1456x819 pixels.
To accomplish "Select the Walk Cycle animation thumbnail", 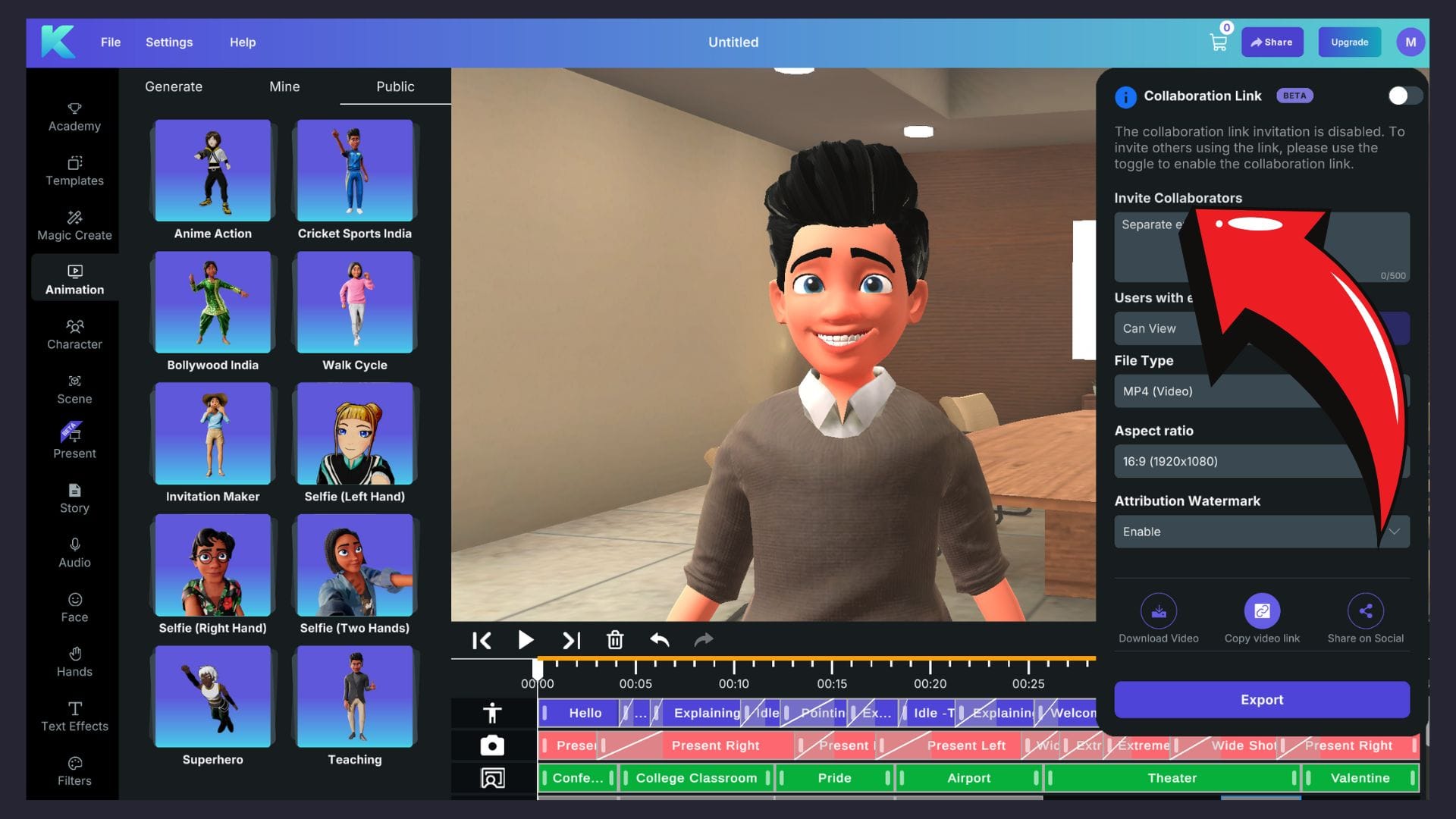I will (x=353, y=303).
